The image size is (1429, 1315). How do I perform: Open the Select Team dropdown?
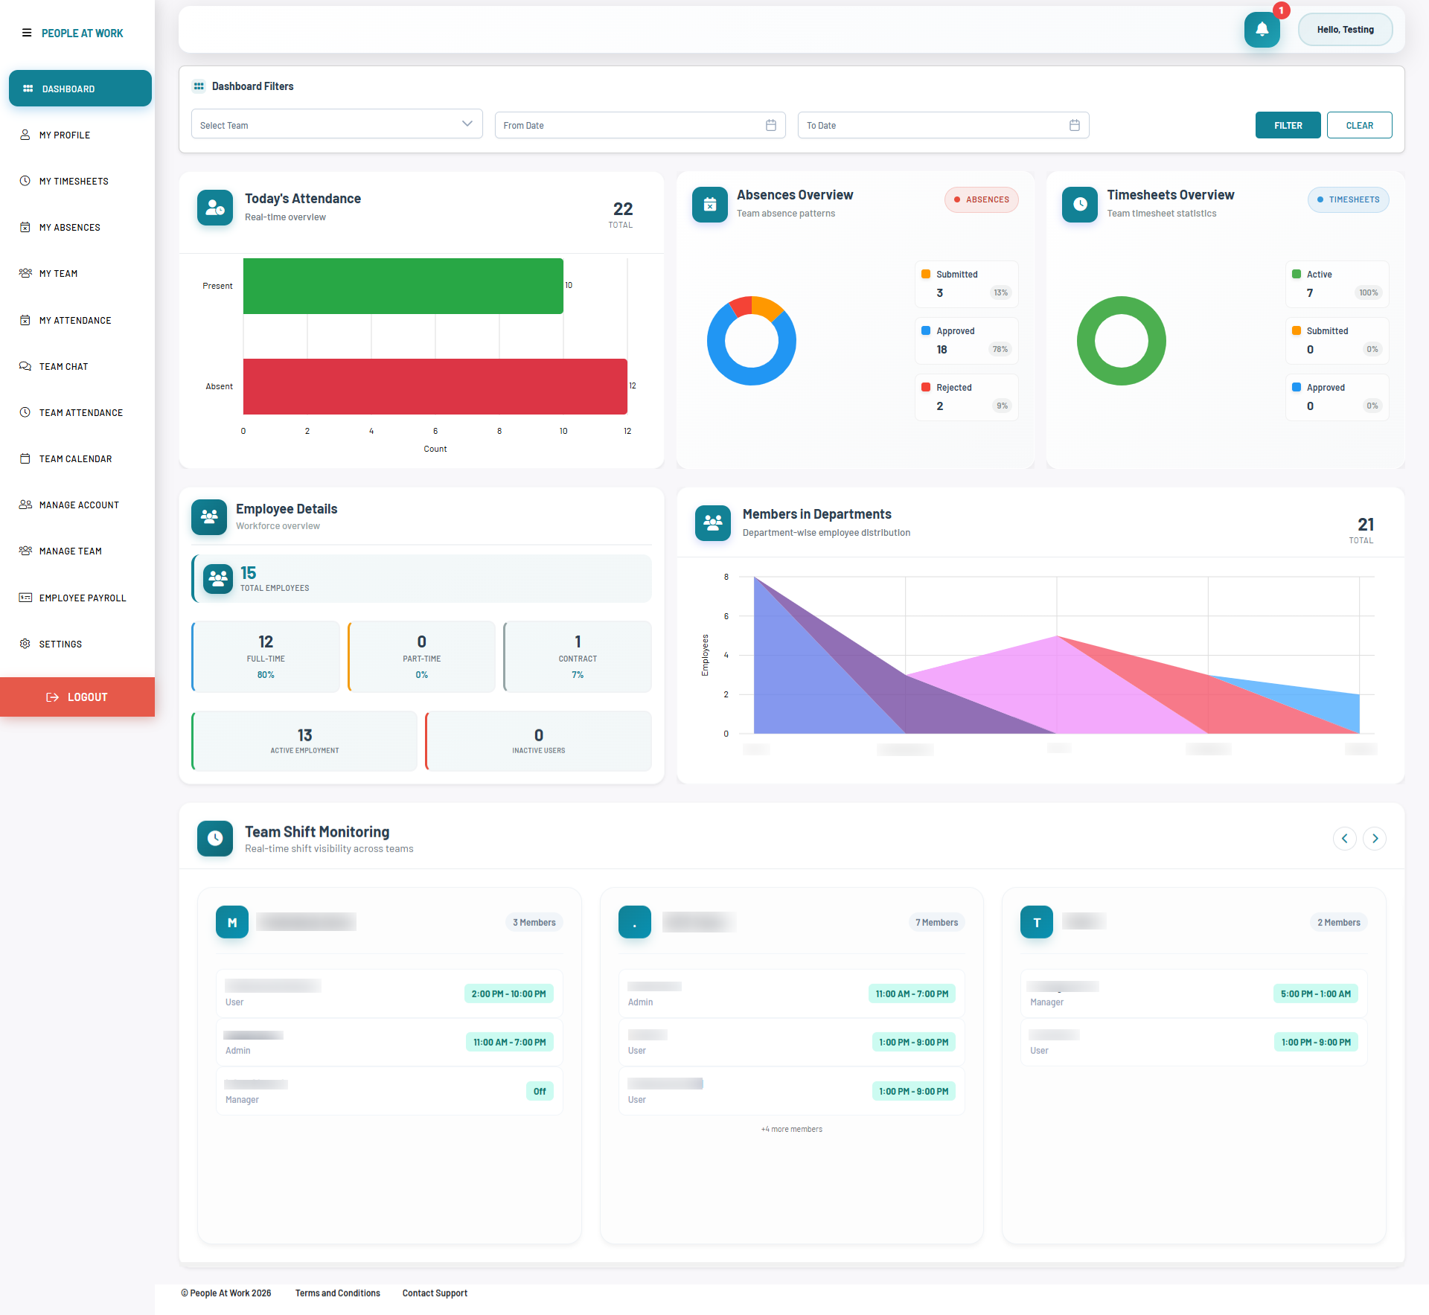336,124
